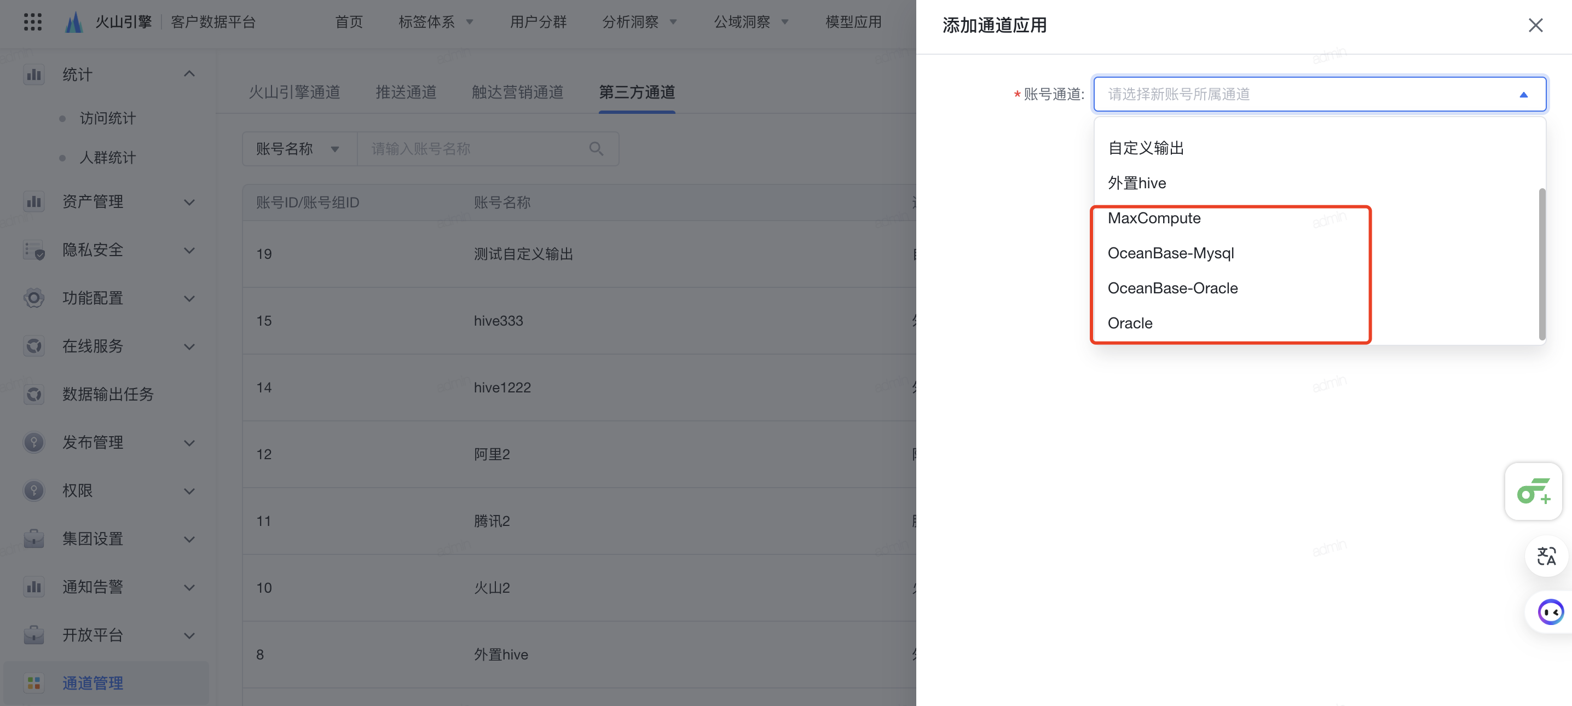The height and width of the screenshot is (706, 1572).
Task: Click the Volcano Engine logo
Action: [x=74, y=22]
